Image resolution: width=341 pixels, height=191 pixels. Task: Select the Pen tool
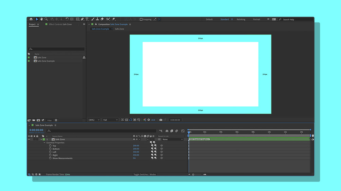[82, 19]
